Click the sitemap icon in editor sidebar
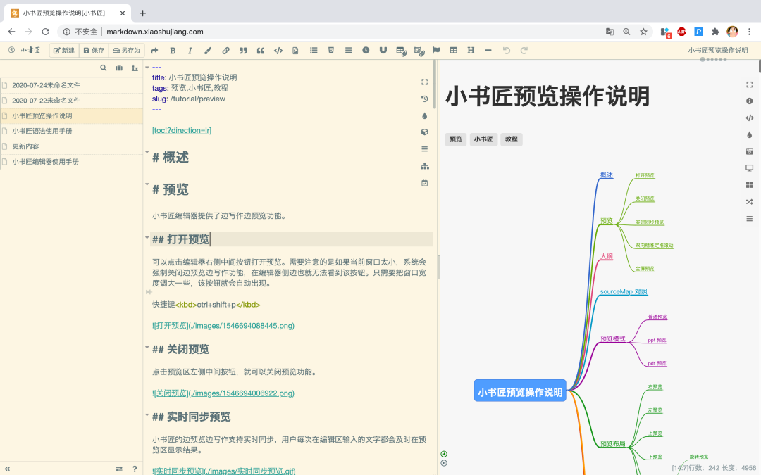Image resolution: width=761 pixels, height=475 pixels. 424,166
